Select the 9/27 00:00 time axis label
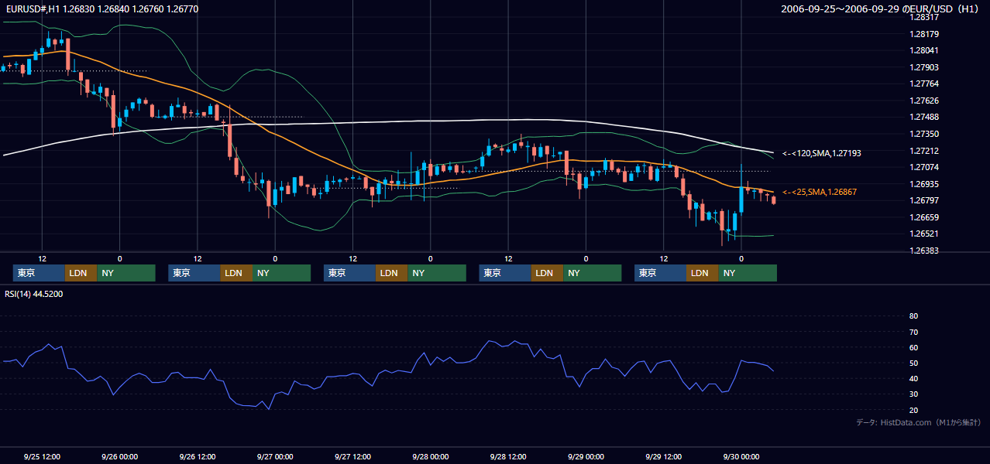The height and width of the screenshot is (464, 990). click(x=275, y=456)
